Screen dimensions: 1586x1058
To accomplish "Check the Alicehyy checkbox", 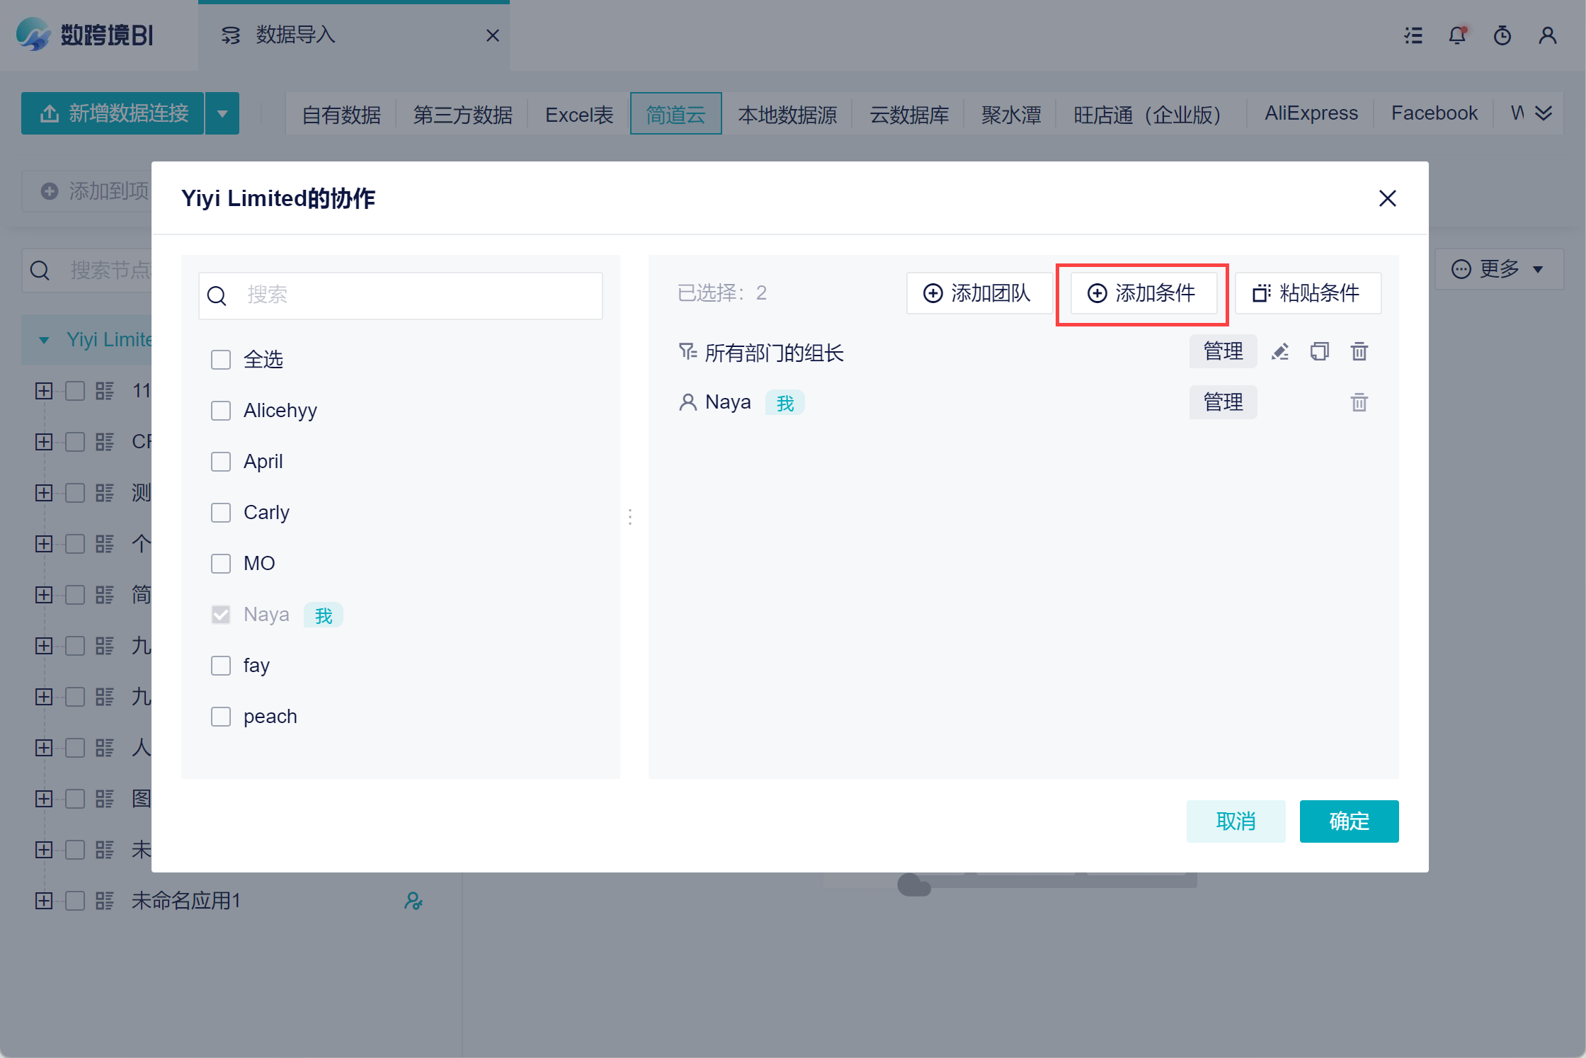I will point(221,411).
